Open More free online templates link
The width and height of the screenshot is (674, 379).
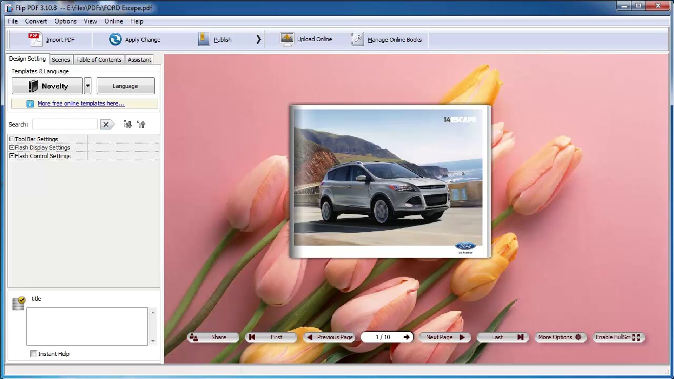pos(81,104)
